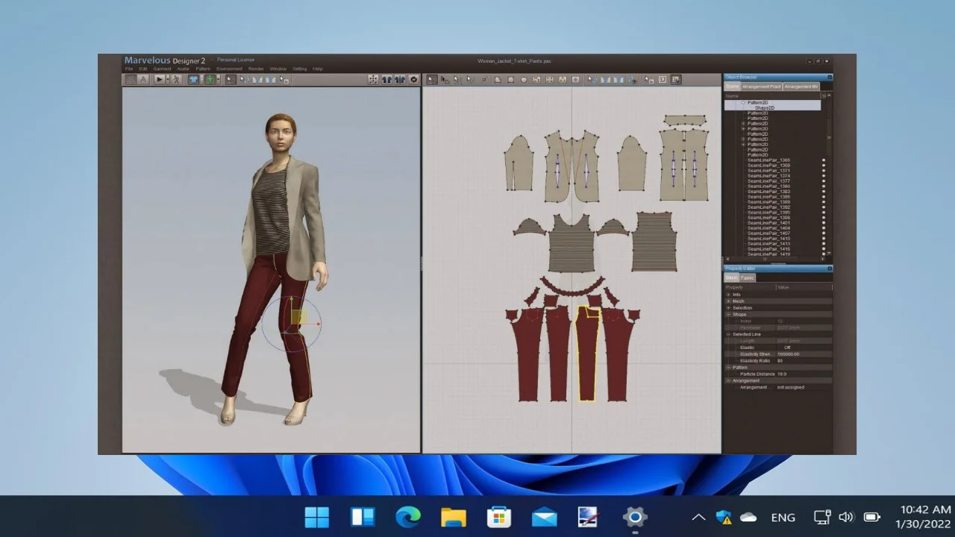Viewport: 955px width, 537px height.
Task: Switch to the Fabric tab in Property Editor
Action: pos(748,277)
